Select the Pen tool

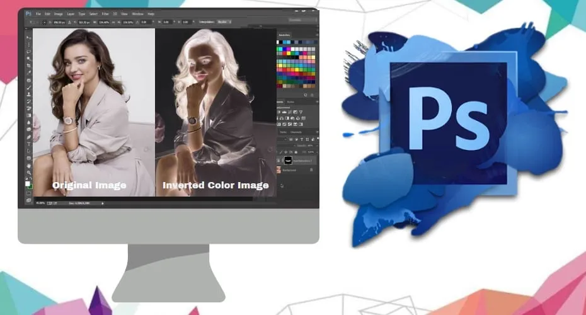(29, 137)
